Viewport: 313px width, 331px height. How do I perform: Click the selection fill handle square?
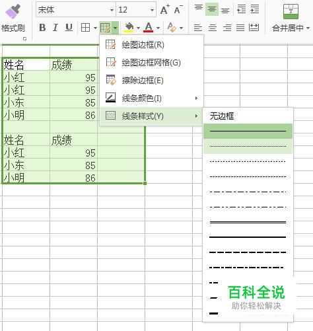click(x=145, y=183)
